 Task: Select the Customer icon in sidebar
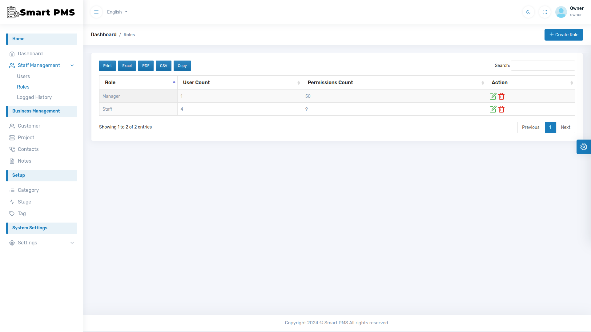12,126
